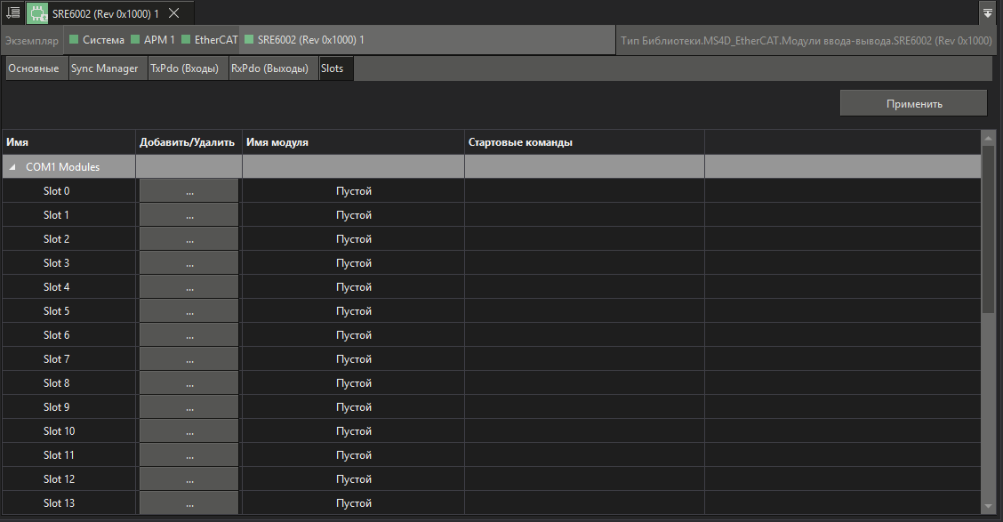Close the SRE6002 (Rev 0x1000) 1 tab
The image size is (1003, 522).
[x=173, y=12]
